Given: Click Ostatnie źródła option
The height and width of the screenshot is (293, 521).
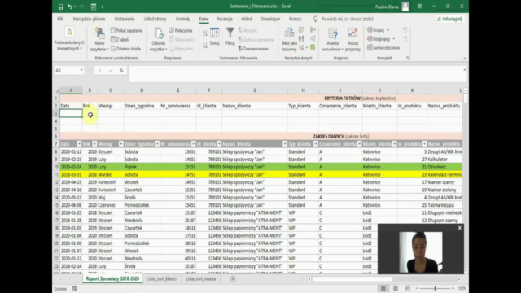Looking at the screenshot, I should point(125,49).
